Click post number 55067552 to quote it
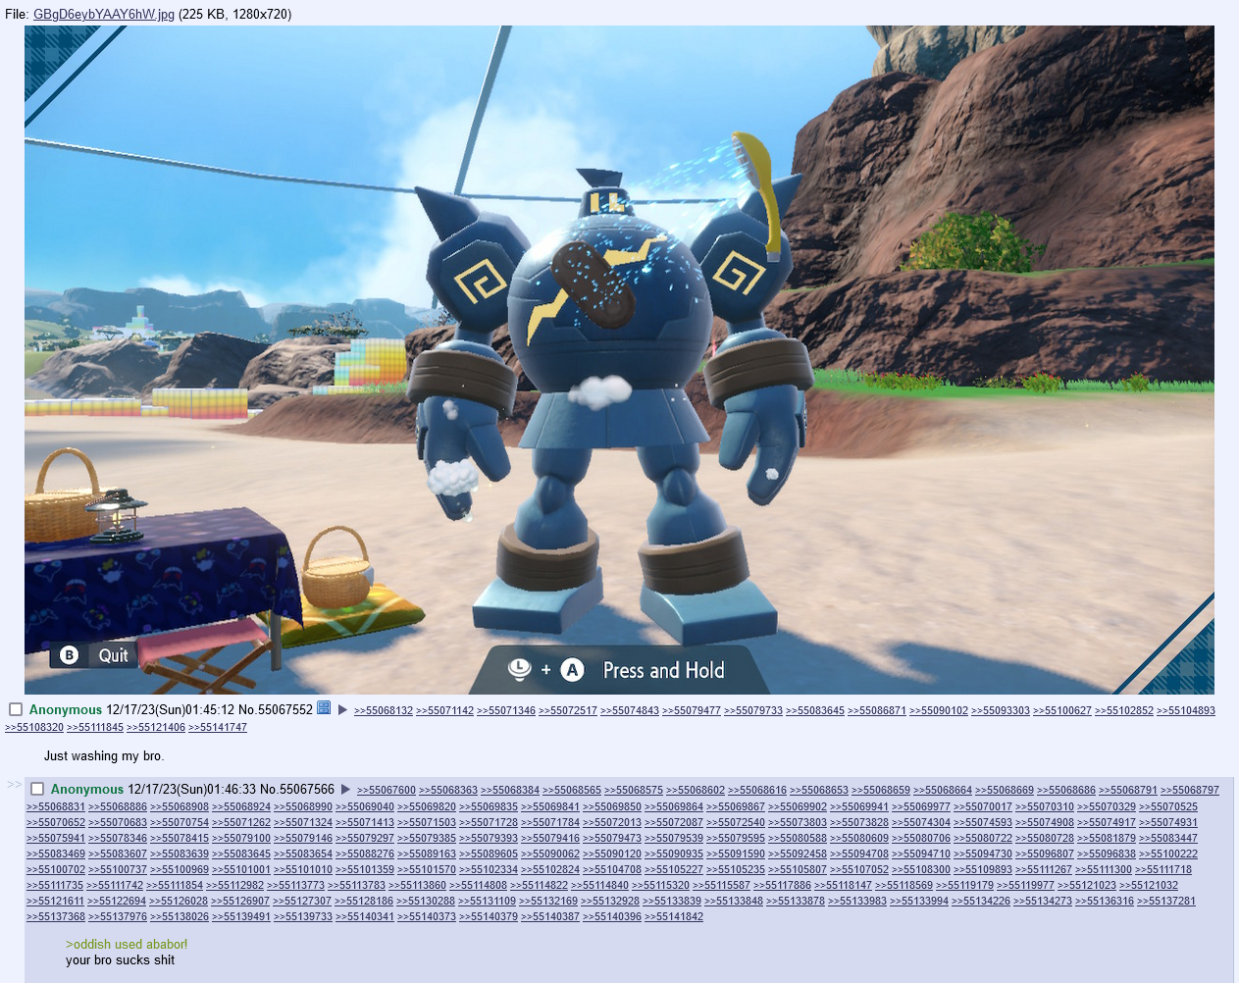The image size is (1239, 983). click(285, 709)
